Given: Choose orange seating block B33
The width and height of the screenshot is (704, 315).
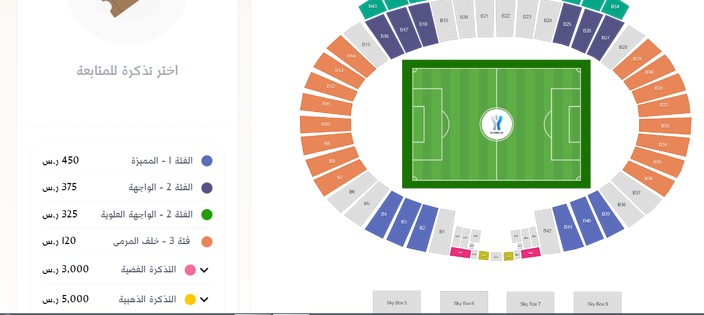Looking at the screenshot, I should pos(665,126).
